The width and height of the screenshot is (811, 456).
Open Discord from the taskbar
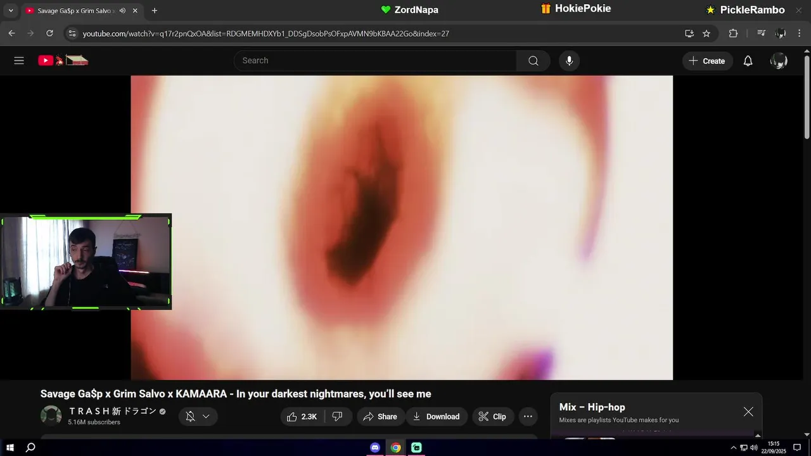375,448
